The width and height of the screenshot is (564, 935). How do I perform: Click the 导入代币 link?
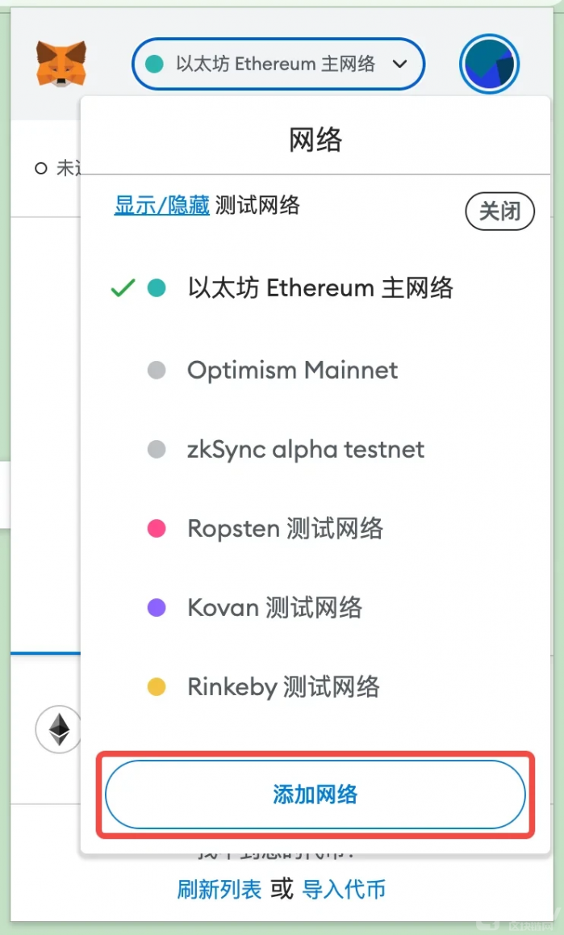(344, 889)
